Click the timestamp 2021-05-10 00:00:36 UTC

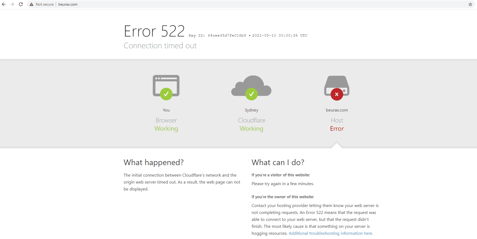[x=280, y=35]
